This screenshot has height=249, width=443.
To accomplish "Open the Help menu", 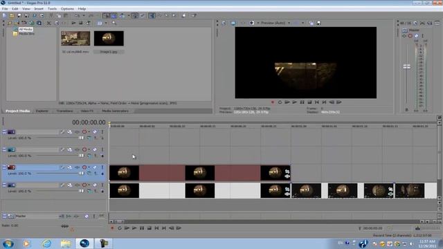I will click(x=82, y=9).
